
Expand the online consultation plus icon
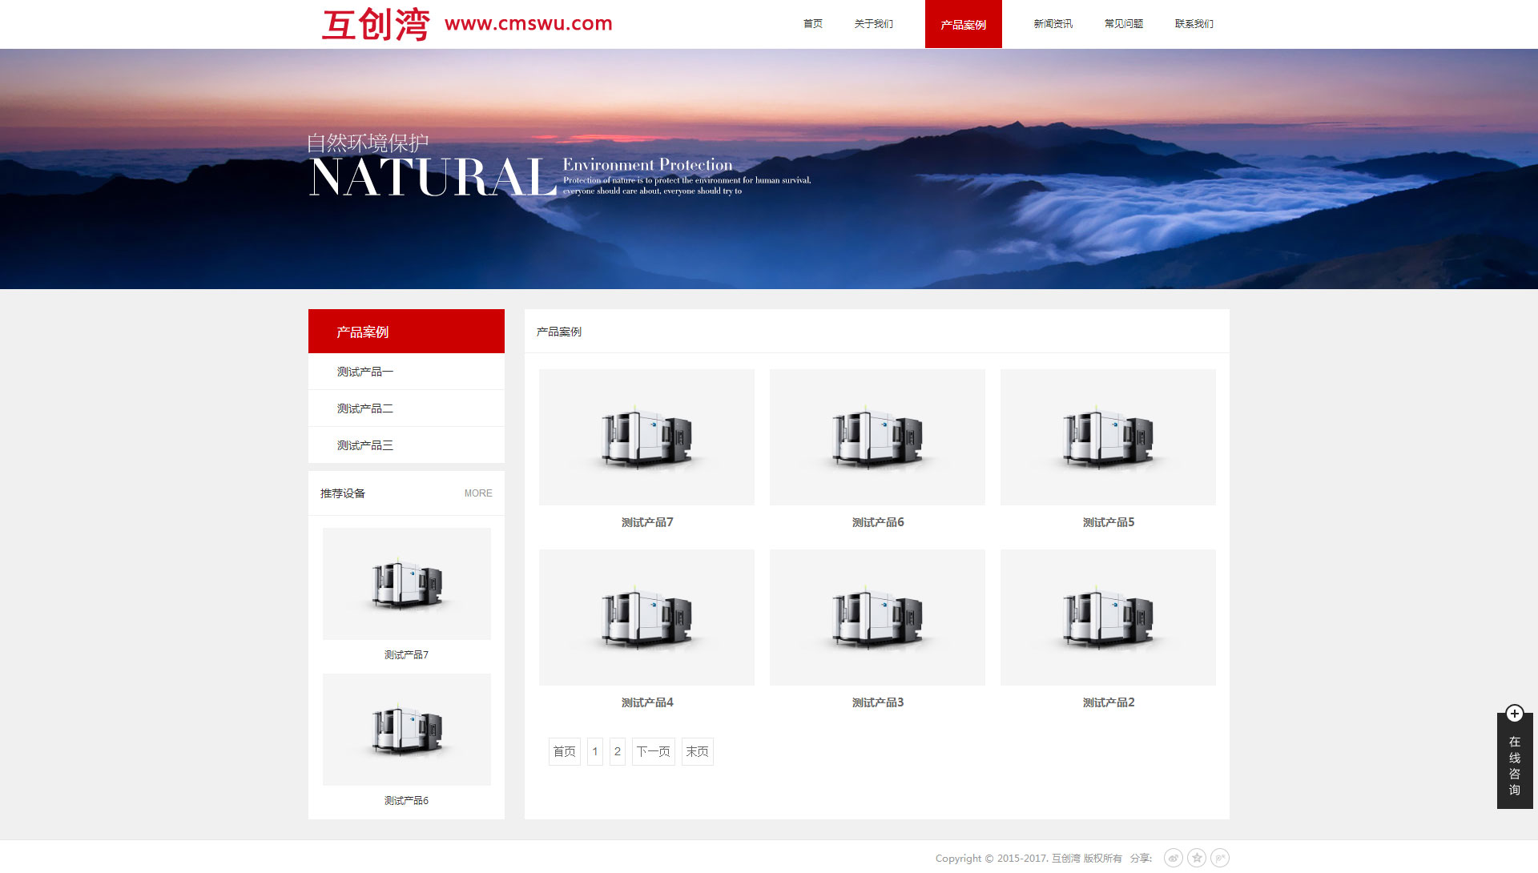[x=1514, y=714]
